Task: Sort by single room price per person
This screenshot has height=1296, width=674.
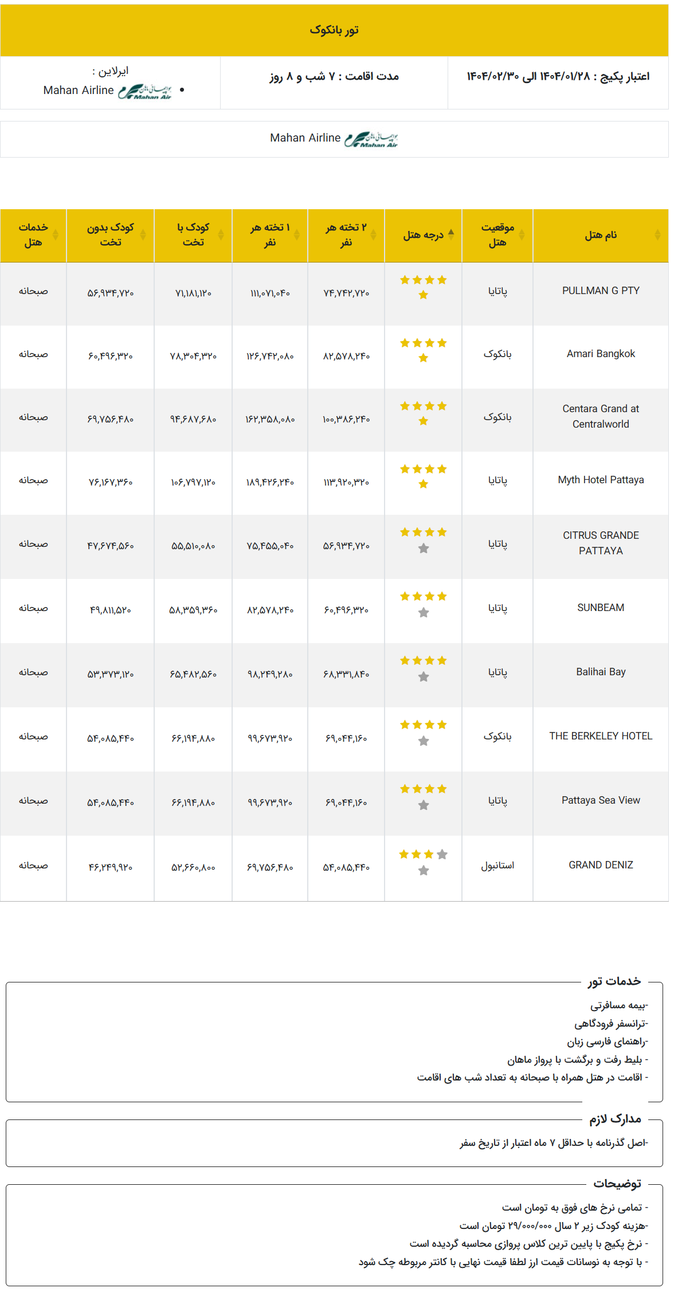Action: [x=297, y=235]
